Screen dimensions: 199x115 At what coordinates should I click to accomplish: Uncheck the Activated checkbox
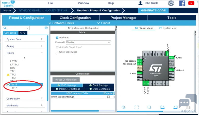(57, 37)
